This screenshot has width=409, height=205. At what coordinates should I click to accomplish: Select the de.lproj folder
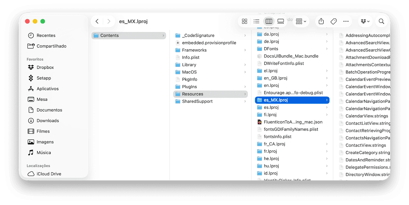pyautogui.click(x=292, y=41)
